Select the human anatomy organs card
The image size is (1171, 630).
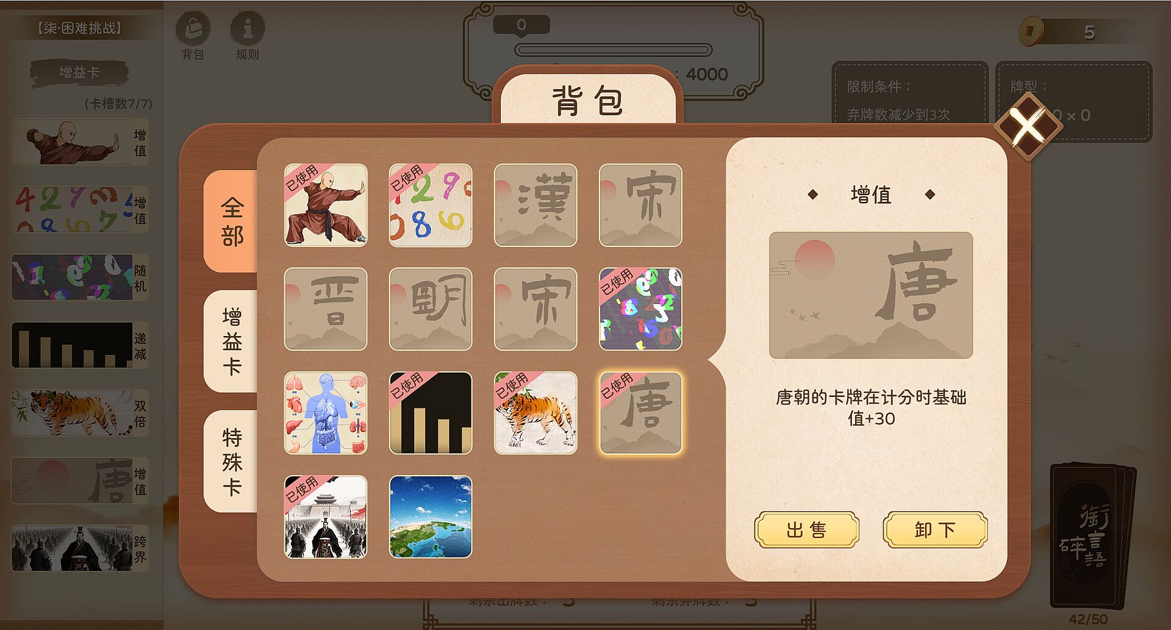click(x=326, y=413)
